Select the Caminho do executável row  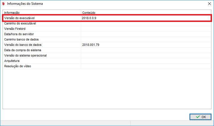click(x=20, y=23)
